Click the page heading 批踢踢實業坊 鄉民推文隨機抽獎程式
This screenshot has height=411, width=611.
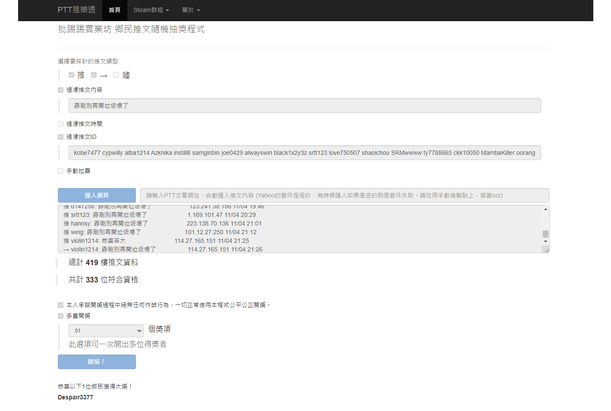pyautogui.click(x=131, y=29)
